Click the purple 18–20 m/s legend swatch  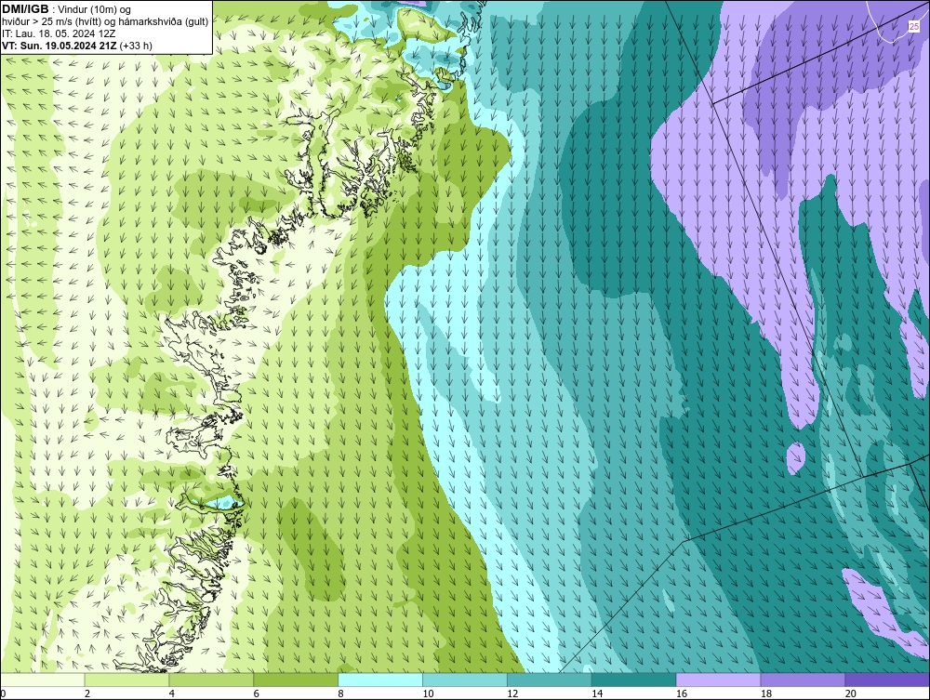pyautogui.click(x=803, y=680)
